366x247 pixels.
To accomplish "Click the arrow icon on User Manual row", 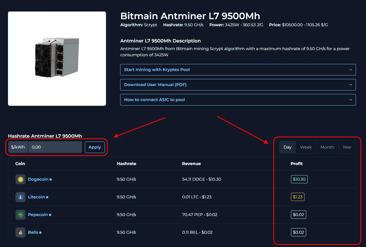I will click(x=350, y=85).
